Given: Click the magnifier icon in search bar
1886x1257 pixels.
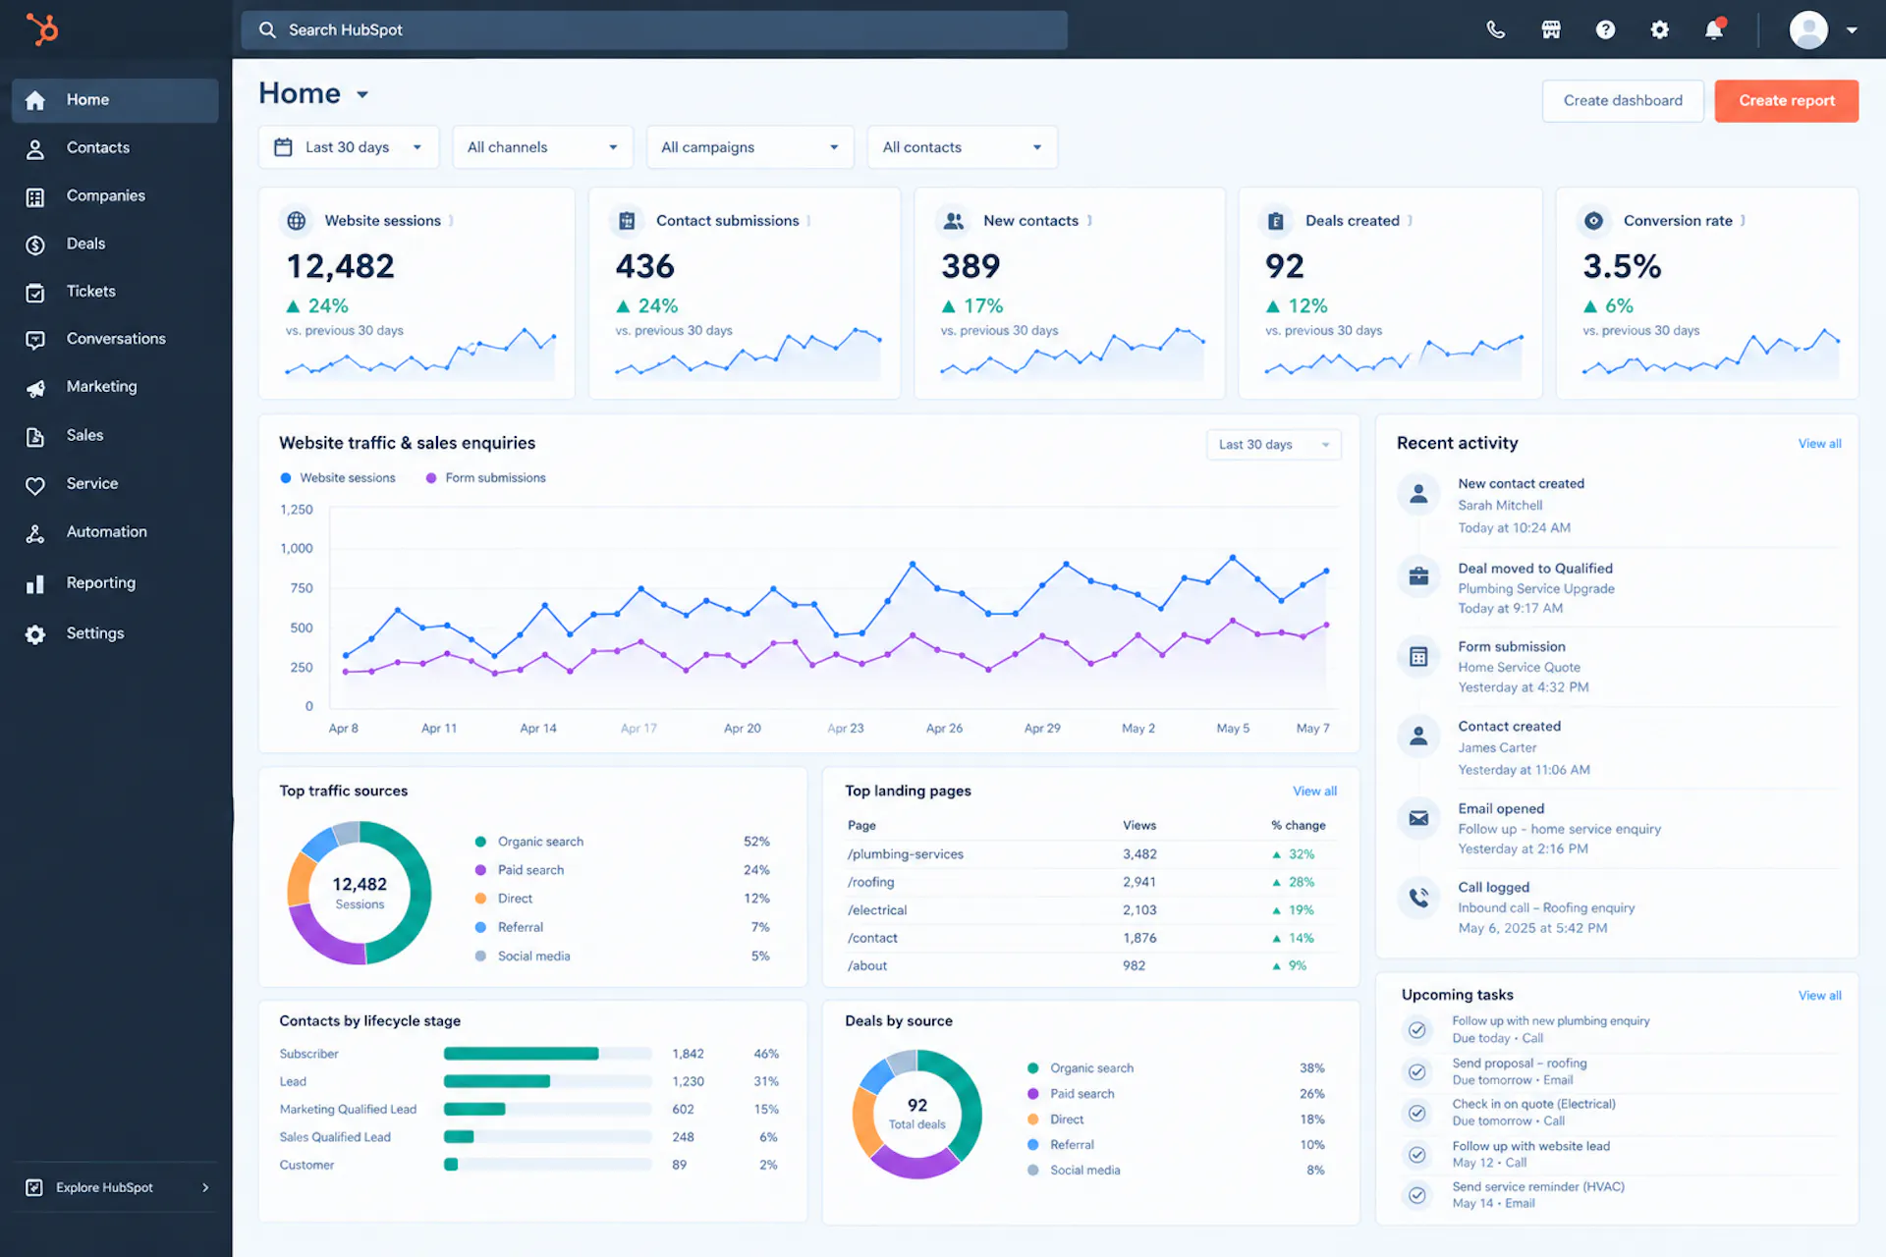Looking at the screenshot, I should pos(267,30).
